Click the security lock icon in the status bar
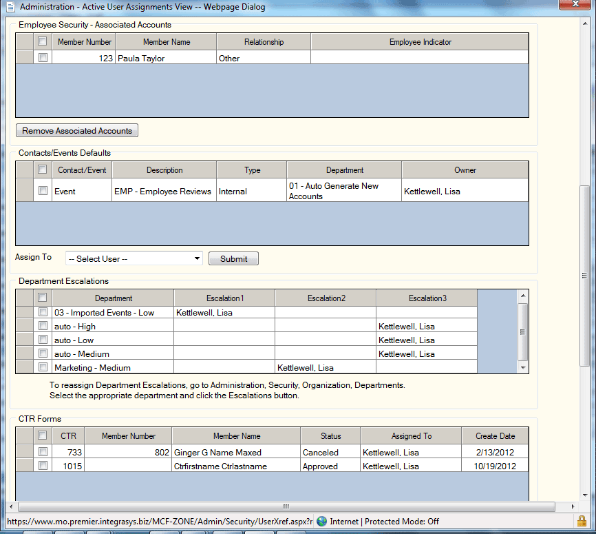Viewport: 596px width, 534px height. (x=581, y=521)
